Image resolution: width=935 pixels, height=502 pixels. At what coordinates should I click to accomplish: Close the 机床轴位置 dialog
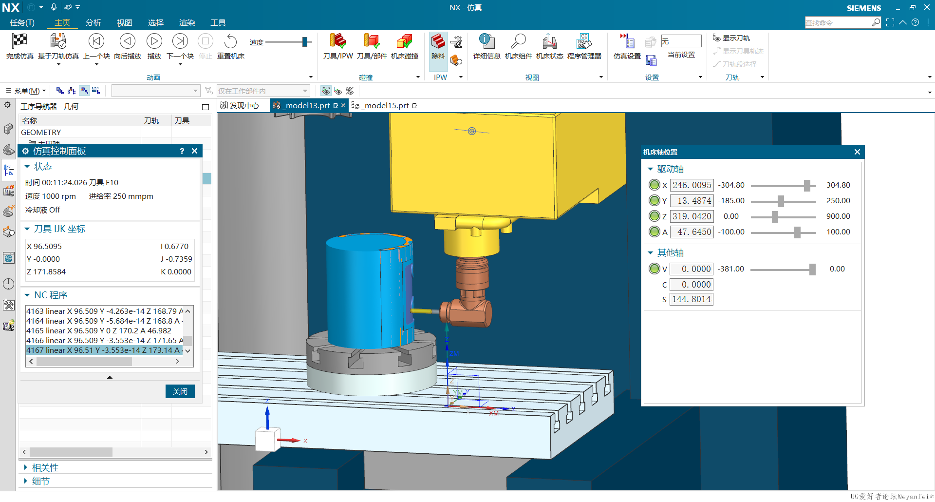[x=857, y=152]
